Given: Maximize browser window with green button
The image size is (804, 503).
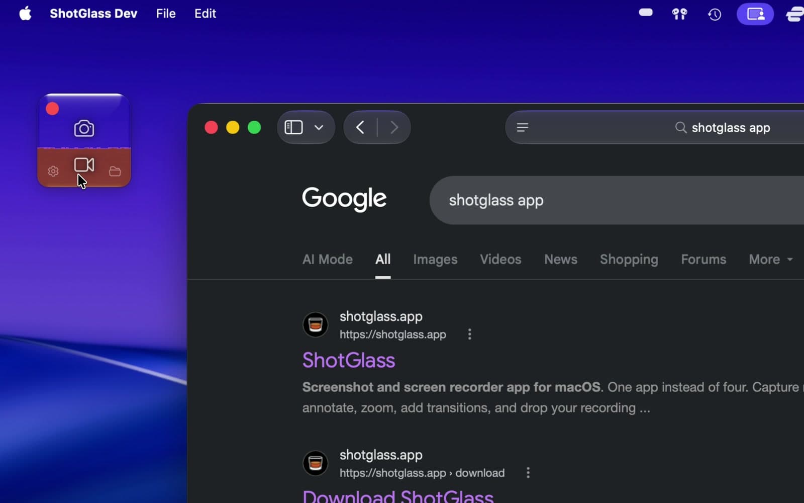Looking at the screenshot, I should click(254, 127).
